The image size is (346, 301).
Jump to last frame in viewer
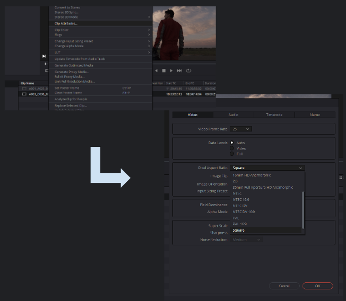pos(179,70)
